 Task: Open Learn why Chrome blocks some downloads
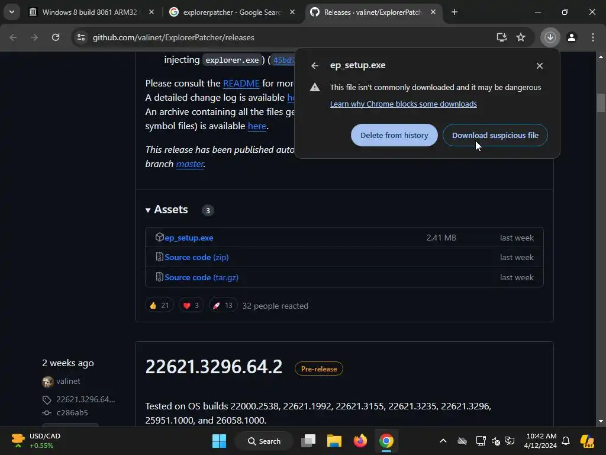point(403,104)
